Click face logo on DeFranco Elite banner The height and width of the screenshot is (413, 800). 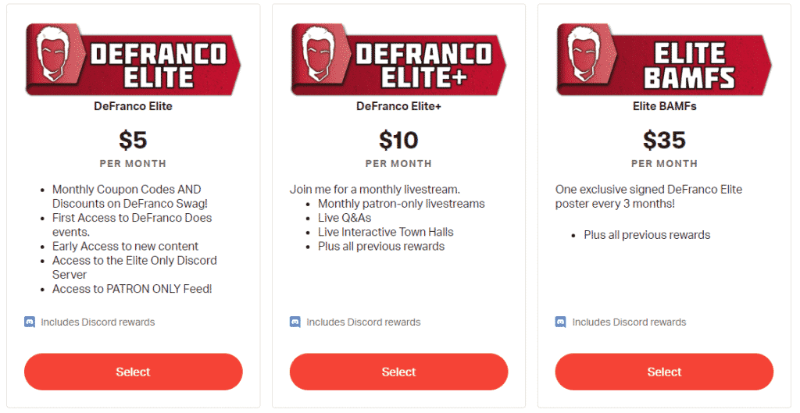point(55,56)
